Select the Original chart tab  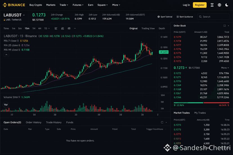[133, 28]
